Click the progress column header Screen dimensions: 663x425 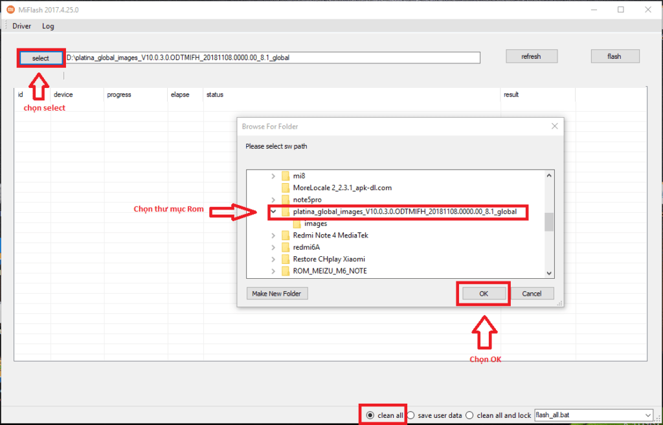136,94
